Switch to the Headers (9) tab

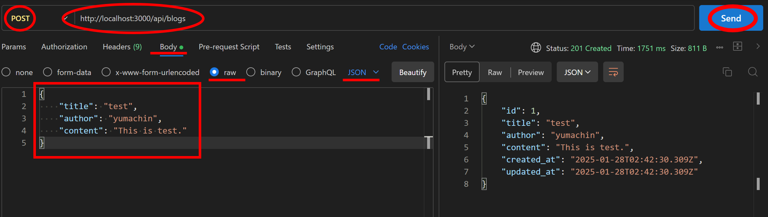(x=122, y=47)
